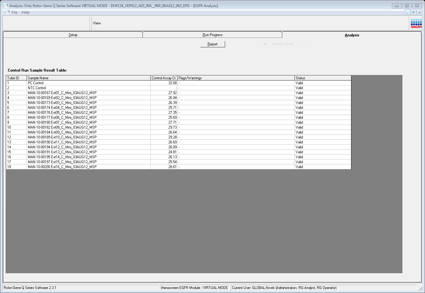
Task: Click the VIRTUAL MODE status bar entry
Action: click(x=215, y=288)
